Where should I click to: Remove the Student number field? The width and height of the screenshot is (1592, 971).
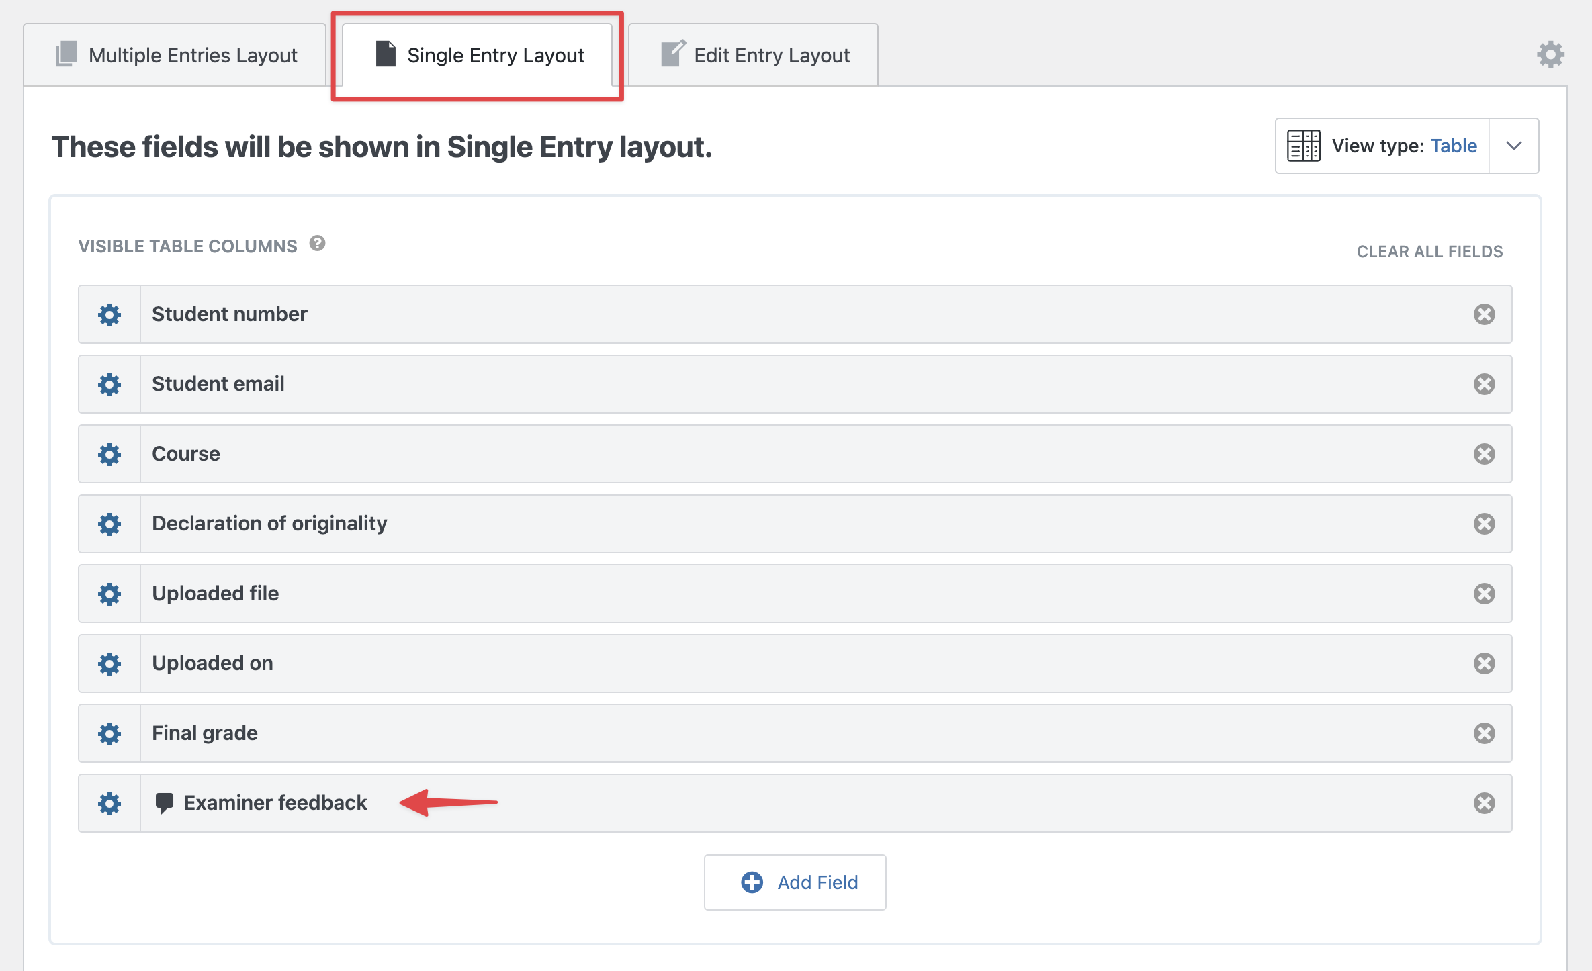(1485, 314)
